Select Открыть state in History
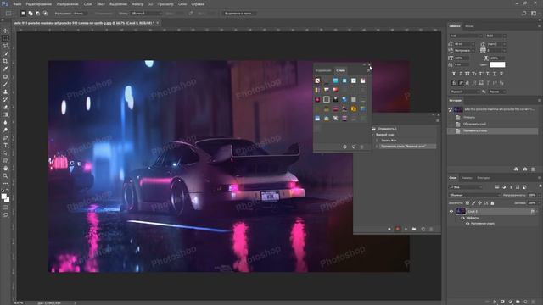 pos(469,117)
